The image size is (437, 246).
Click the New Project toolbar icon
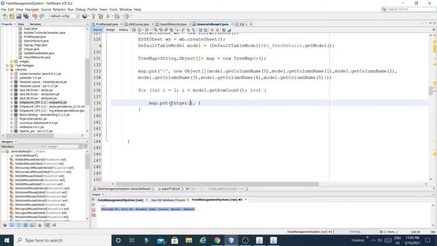[x=12, y=16]
